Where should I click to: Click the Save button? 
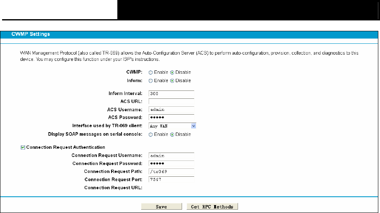point(162,206)
